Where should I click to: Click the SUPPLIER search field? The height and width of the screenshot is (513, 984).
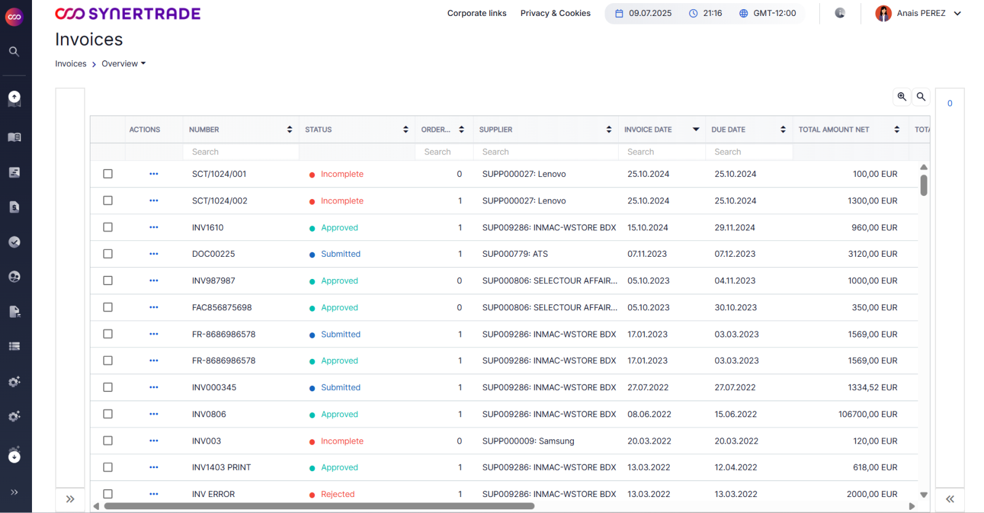(545, 152)
